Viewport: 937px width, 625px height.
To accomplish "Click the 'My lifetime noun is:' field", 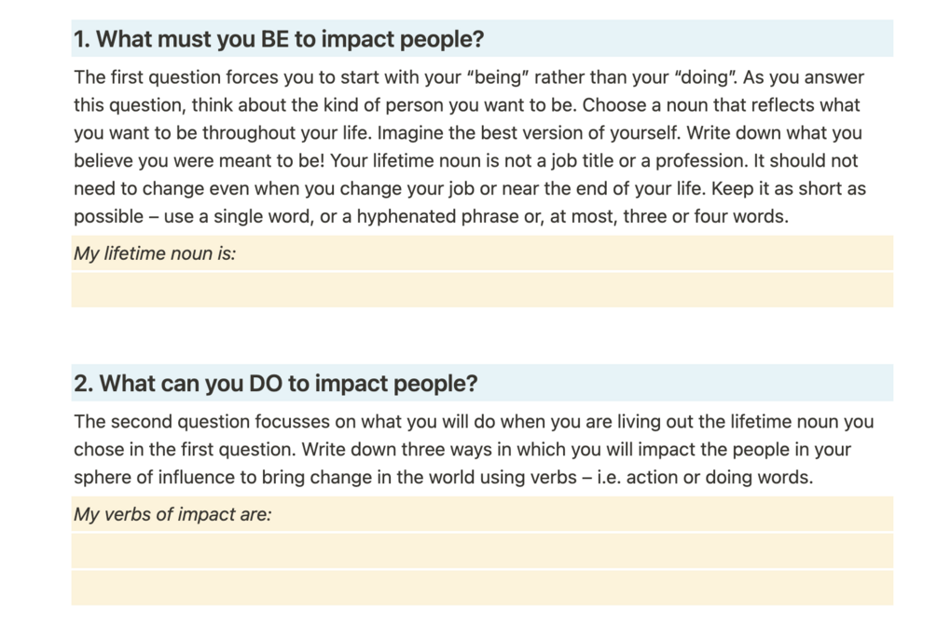I will coord(482,253).
